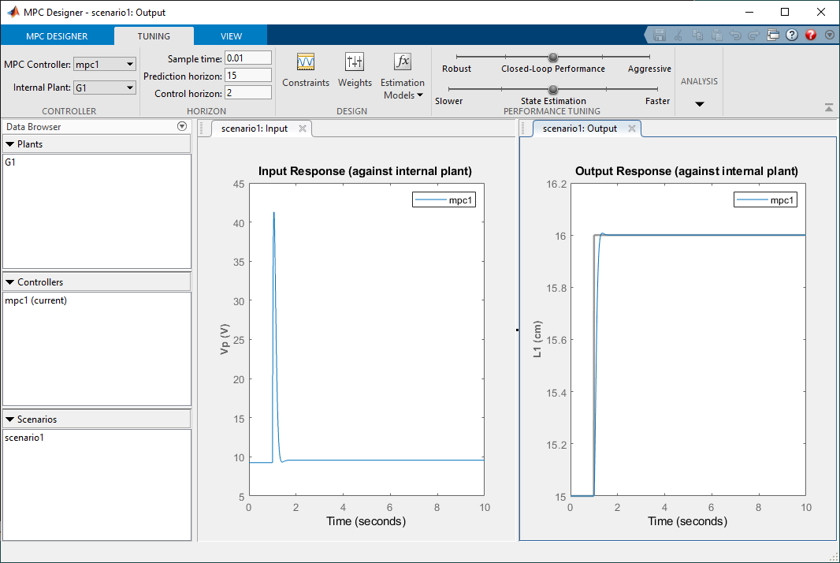The width and height of the screenshot is (840, 563).
Task: Expand the Analysis section arrow
Action: 699,104
